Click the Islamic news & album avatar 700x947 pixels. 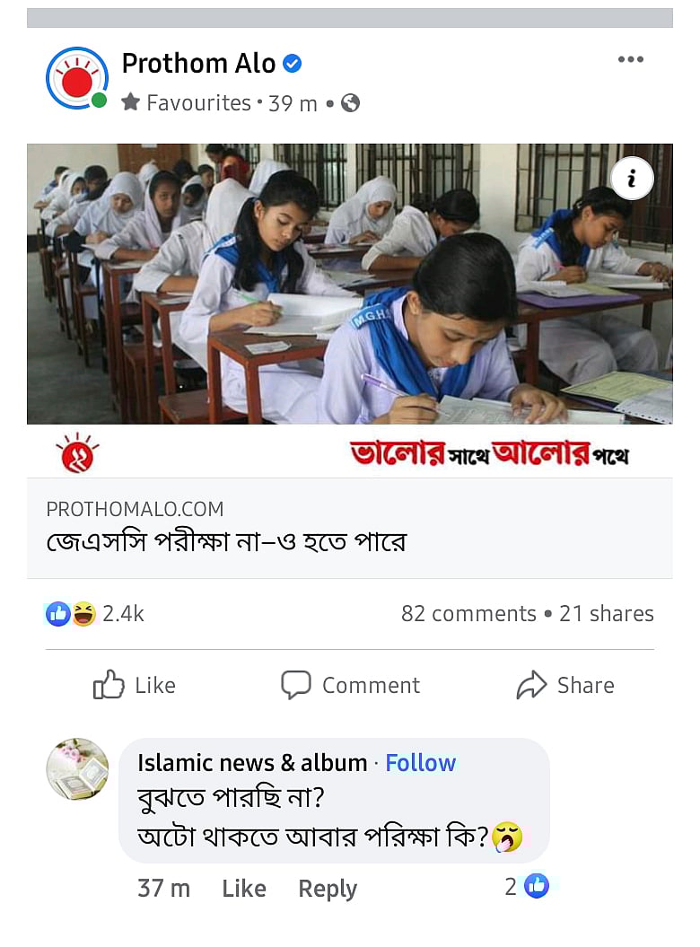coord(77,769)
